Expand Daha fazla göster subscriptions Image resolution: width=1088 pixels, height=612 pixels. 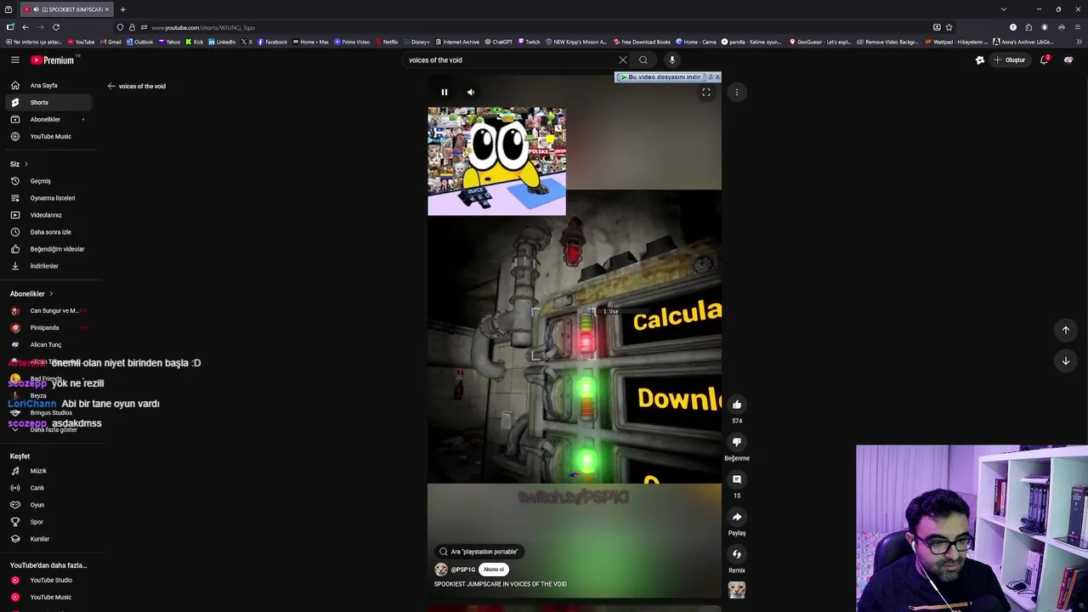[x=48, y=429]
